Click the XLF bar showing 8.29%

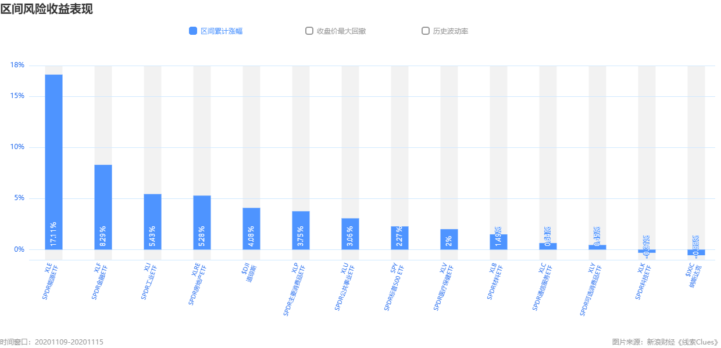pyautogui.click(x=103, y=207)
